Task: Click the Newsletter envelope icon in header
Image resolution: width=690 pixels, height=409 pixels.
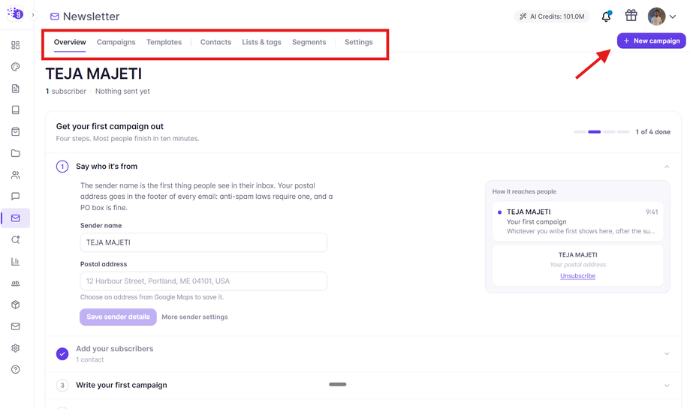Action: [x=55, y=17]
